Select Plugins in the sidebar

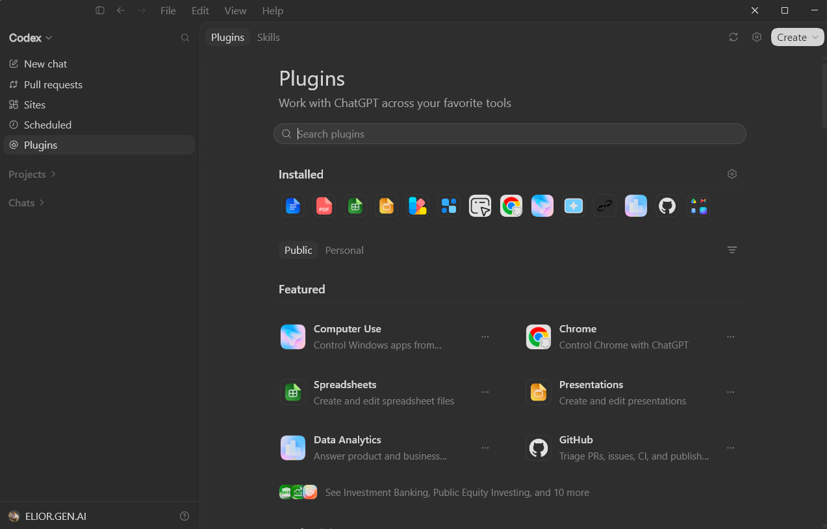click(x=99, y=145)
